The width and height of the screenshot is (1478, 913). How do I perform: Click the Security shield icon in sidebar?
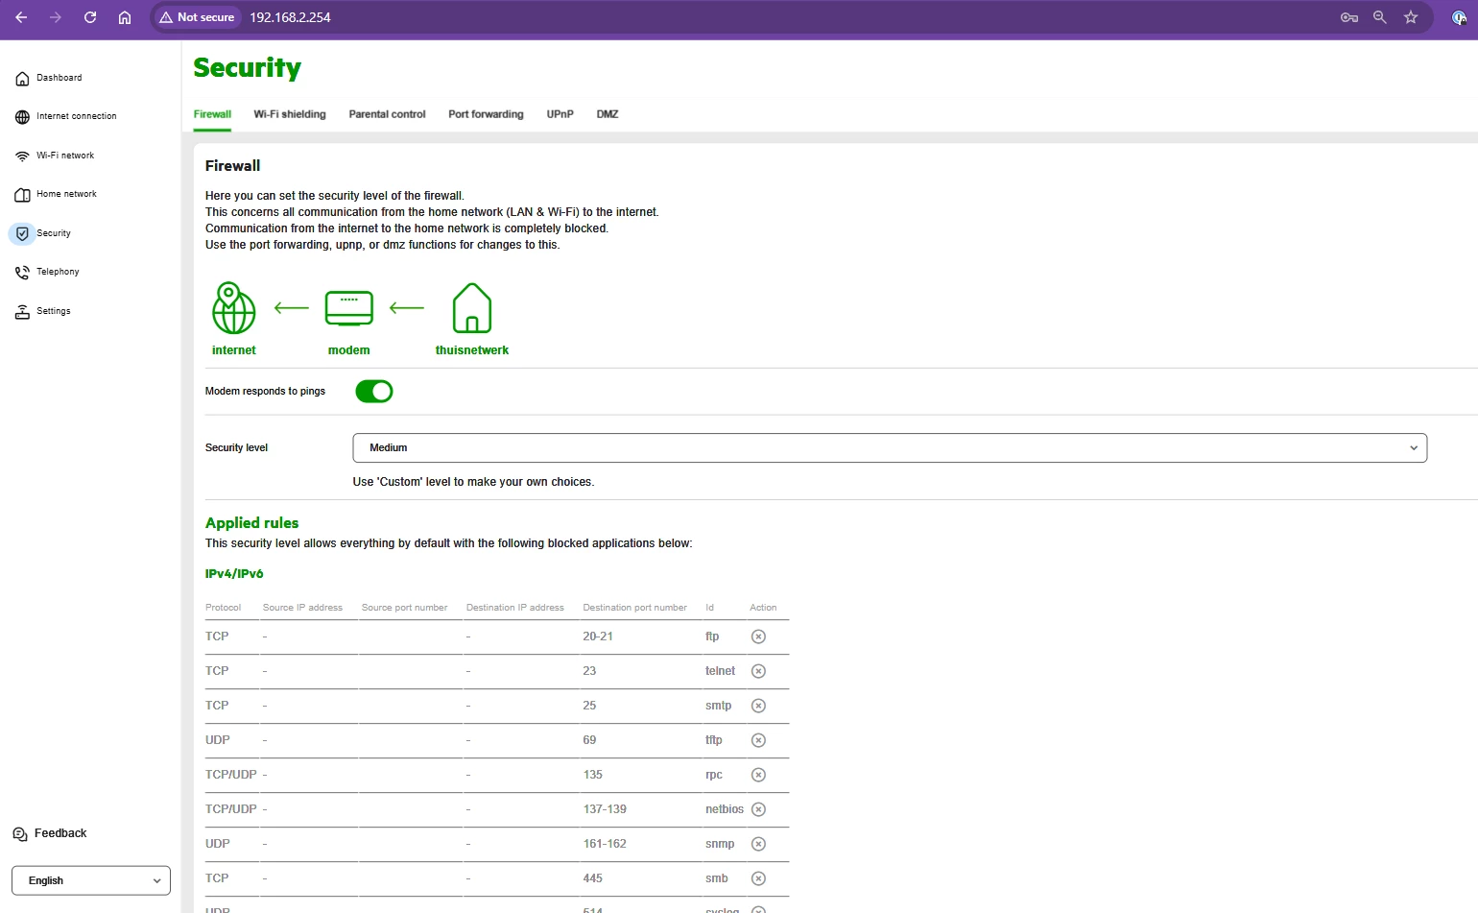pos(22,233)
